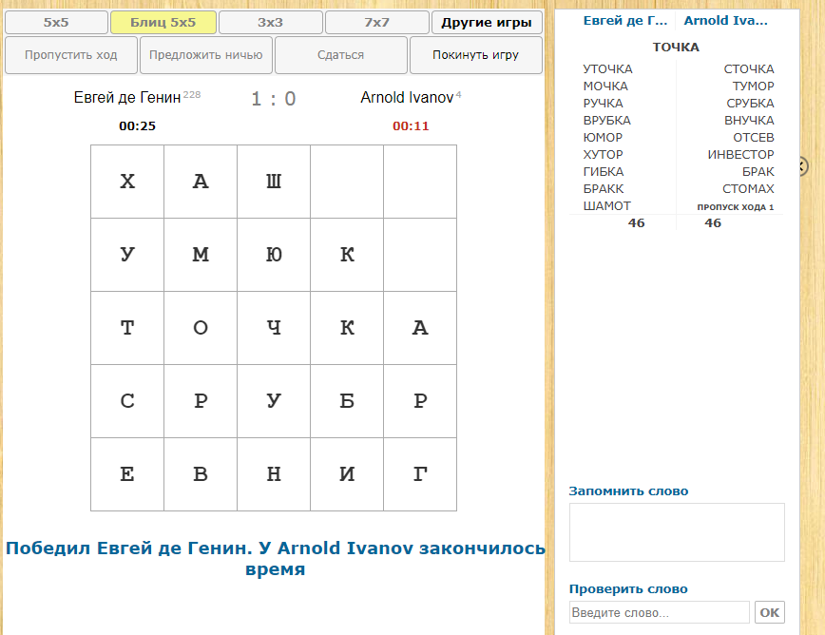Click the word СТОЧКА in the list
The width and height of the screenshot is (825, 635).
click(x=749, y=69)
